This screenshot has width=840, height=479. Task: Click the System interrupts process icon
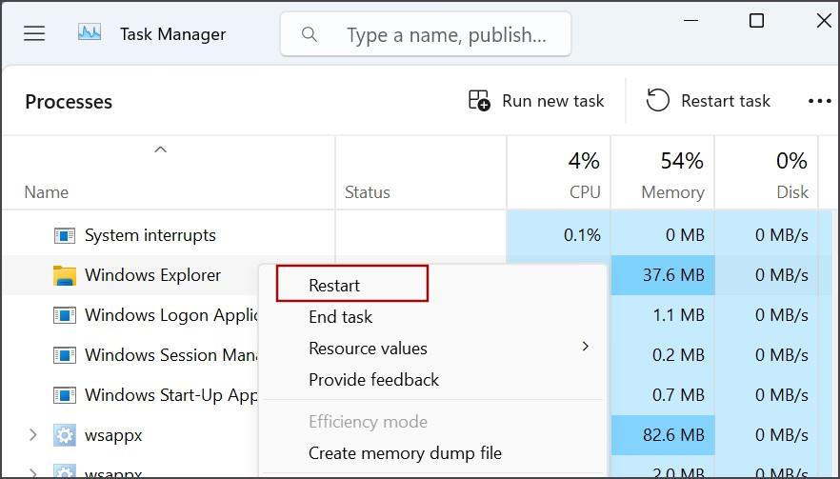click(x=65, y=235)
